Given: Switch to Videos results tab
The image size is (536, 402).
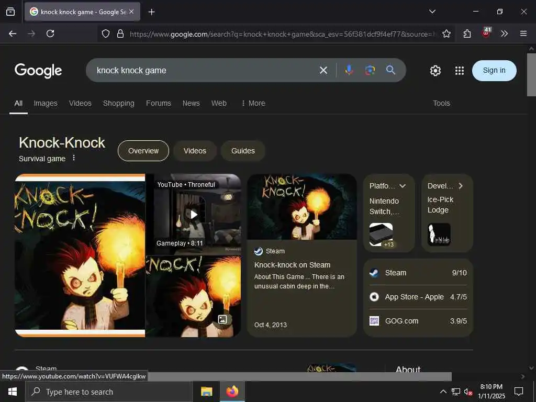Looking at the screenshot, I should [x=80, y=103].
